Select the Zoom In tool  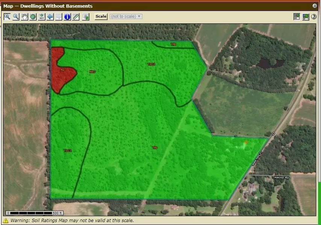[7, 17]
